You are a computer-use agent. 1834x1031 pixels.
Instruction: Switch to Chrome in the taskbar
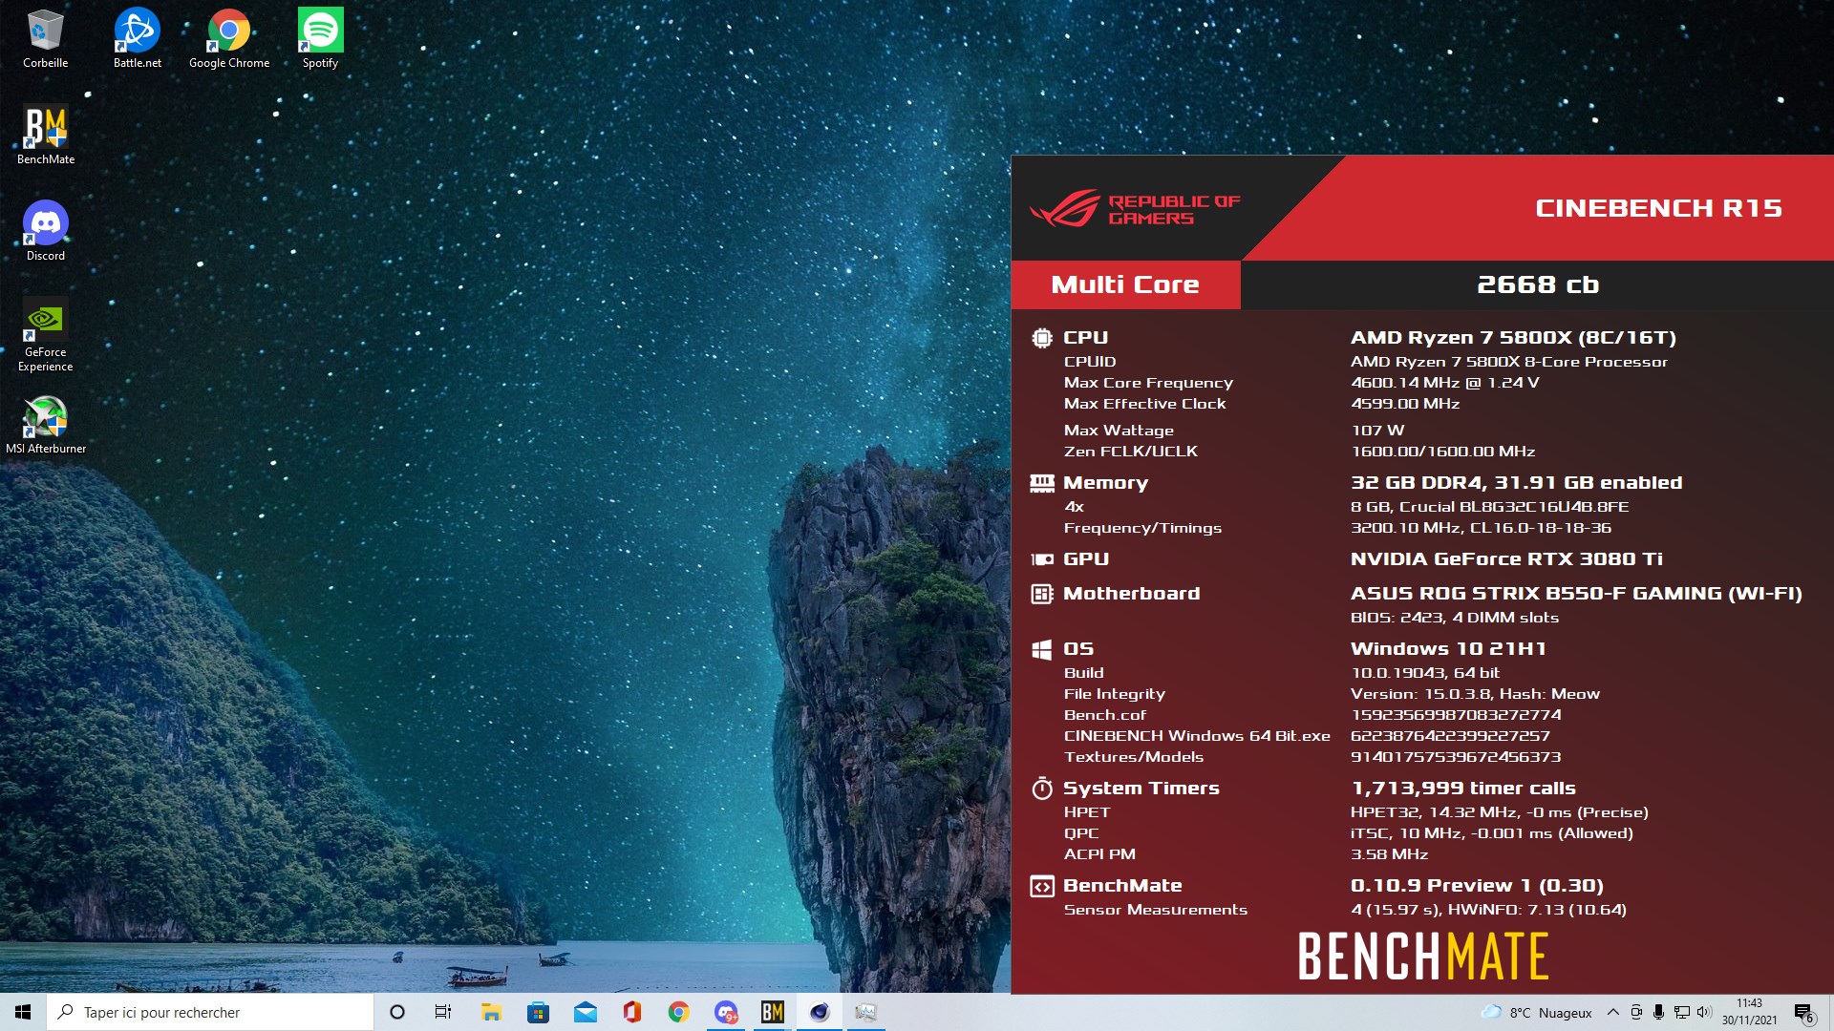coord(678,1012)
